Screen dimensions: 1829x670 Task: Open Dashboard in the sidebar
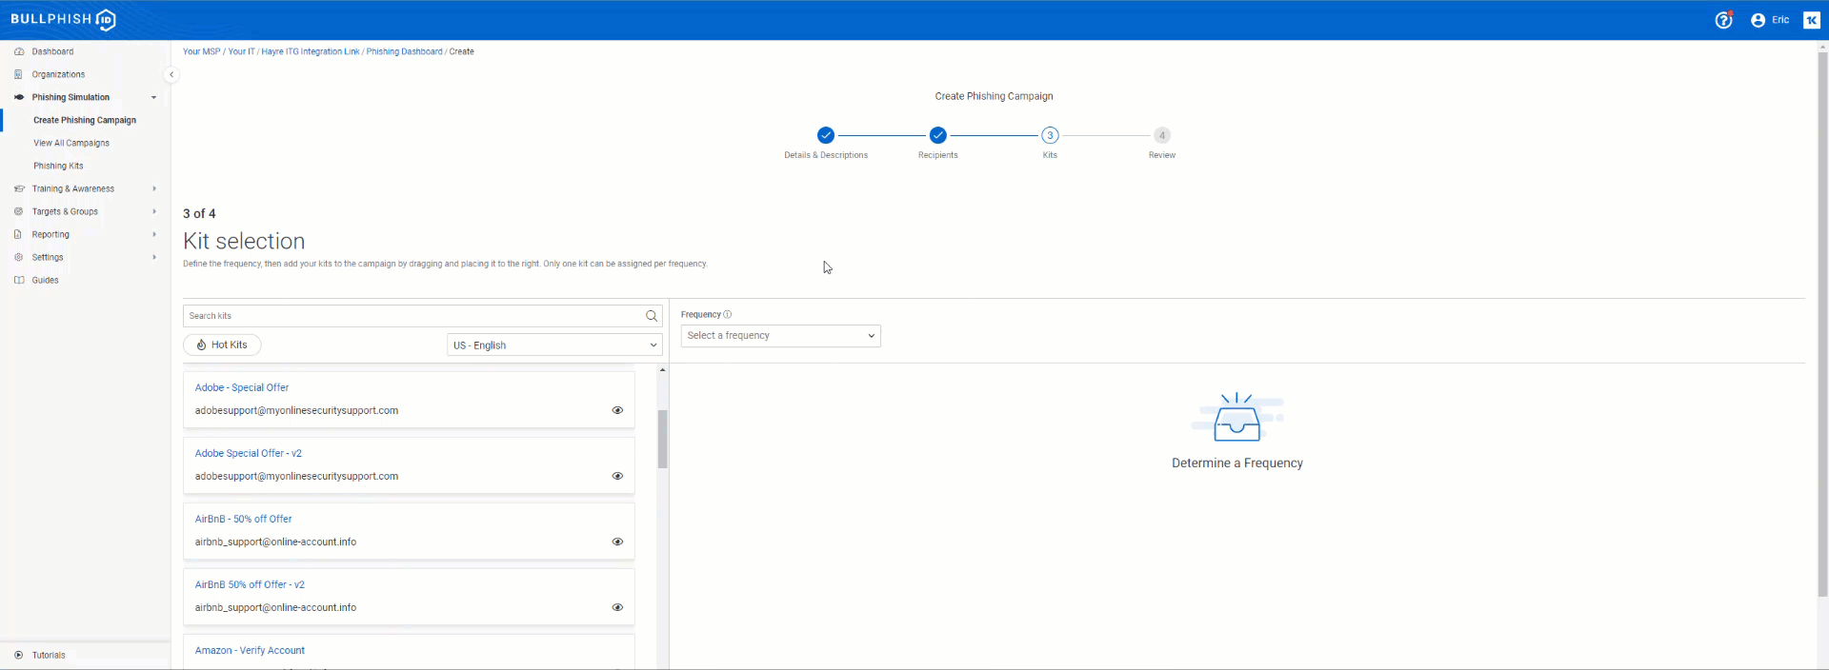pyautogui.click(x=52, y=51)
